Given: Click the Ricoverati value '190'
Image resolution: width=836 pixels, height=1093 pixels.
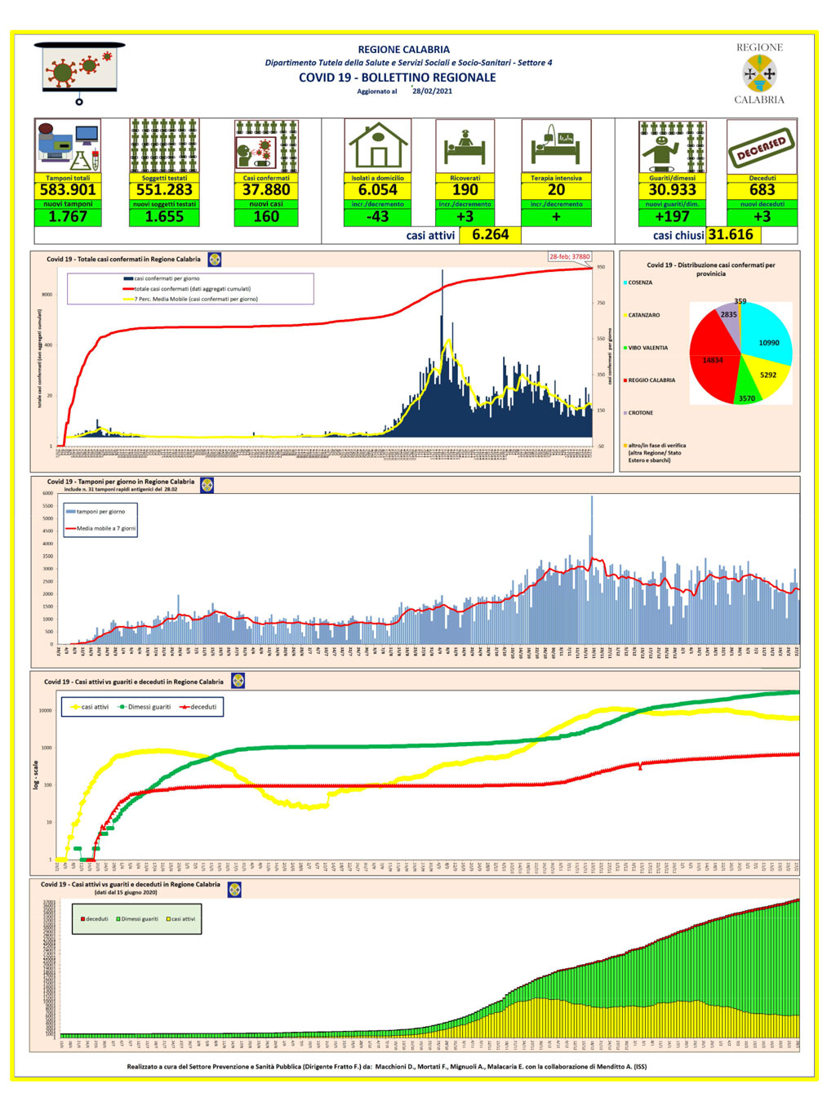Looking at the screenshot, I should coord(465,190).
